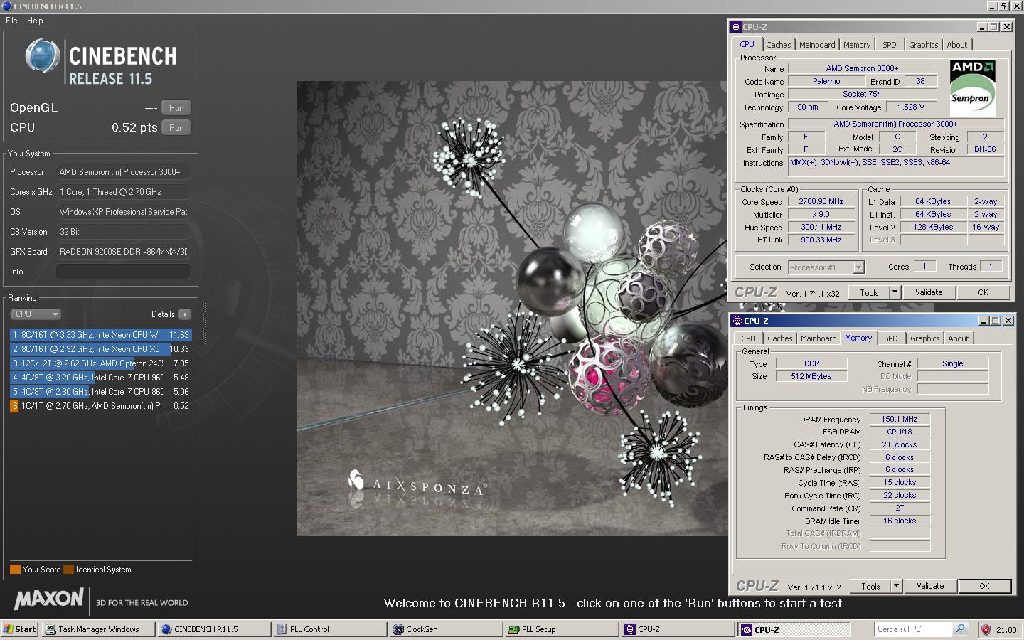This screenshot has width=1024, height=640.
Task: Expand ranking Details arrow button
Action: (x=184, y=314)
